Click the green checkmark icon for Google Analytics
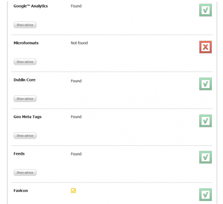The height and width of the screenshot is (204, 223). [x=206, y=10]
